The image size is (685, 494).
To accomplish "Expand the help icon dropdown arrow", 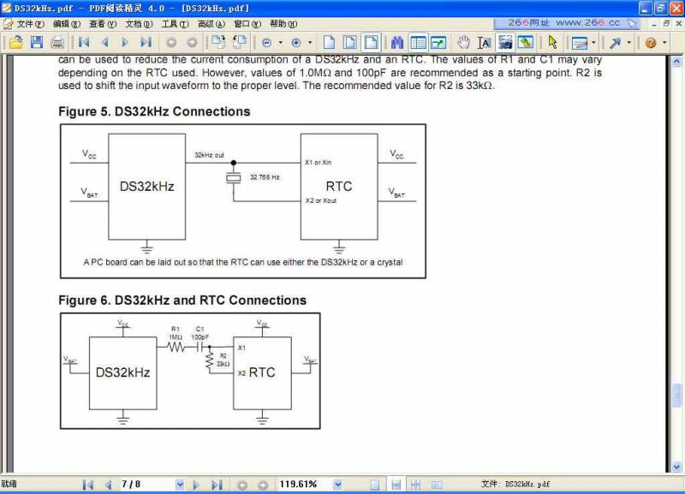I will tap(664, 42).
